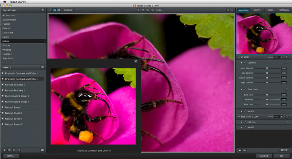Image resolution: width=292 pixels, height=159 pixels.
Task: Switch to the NAVIGATOR tab
Action: tap(243, 10)
